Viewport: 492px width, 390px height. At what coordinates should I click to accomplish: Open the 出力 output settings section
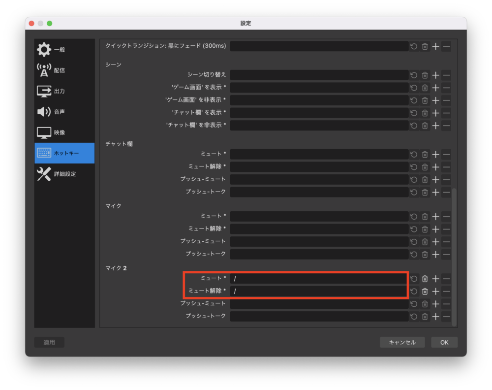click(64, 91)
